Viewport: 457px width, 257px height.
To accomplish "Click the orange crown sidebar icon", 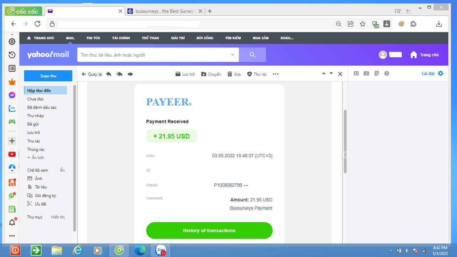I will click(x=12, y=82).
